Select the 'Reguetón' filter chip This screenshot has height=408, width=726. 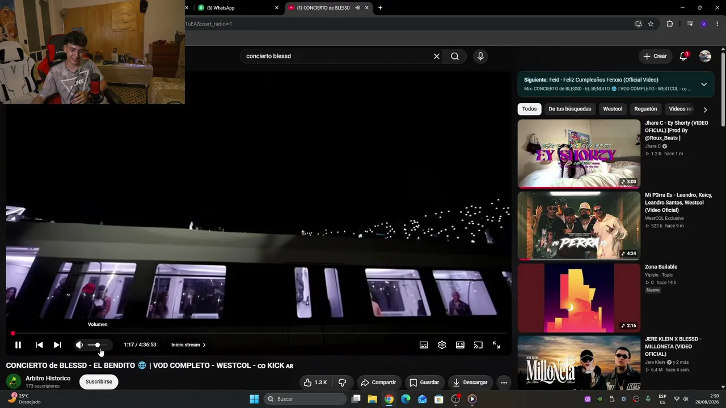pos(645,109)
